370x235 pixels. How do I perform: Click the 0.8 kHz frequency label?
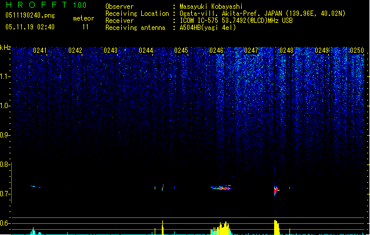5,164
